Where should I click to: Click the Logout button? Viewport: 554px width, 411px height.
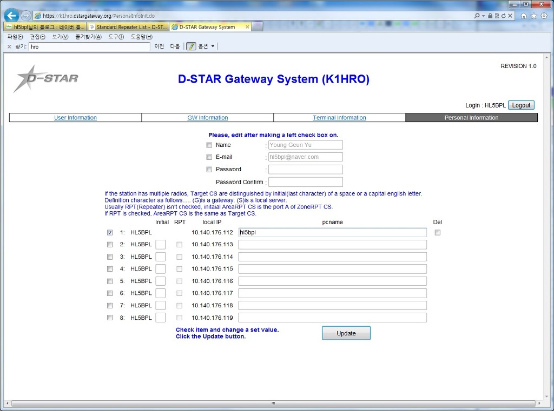pyautogui.click(x=521, y=105)
